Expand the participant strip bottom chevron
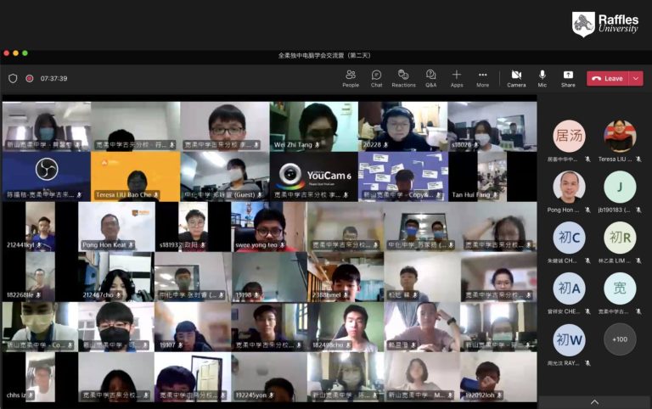 (x=594, y=401)
